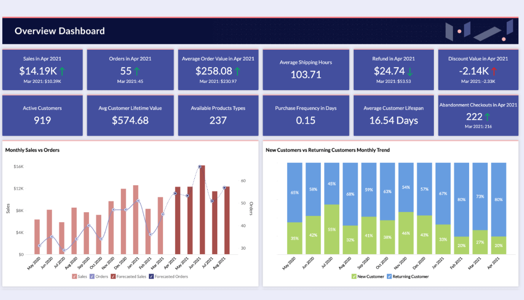Click the 55% green segment for Jul 2020
Image resolution: width=524 pixels, height=300 pixels.
[x=332, y=229]
